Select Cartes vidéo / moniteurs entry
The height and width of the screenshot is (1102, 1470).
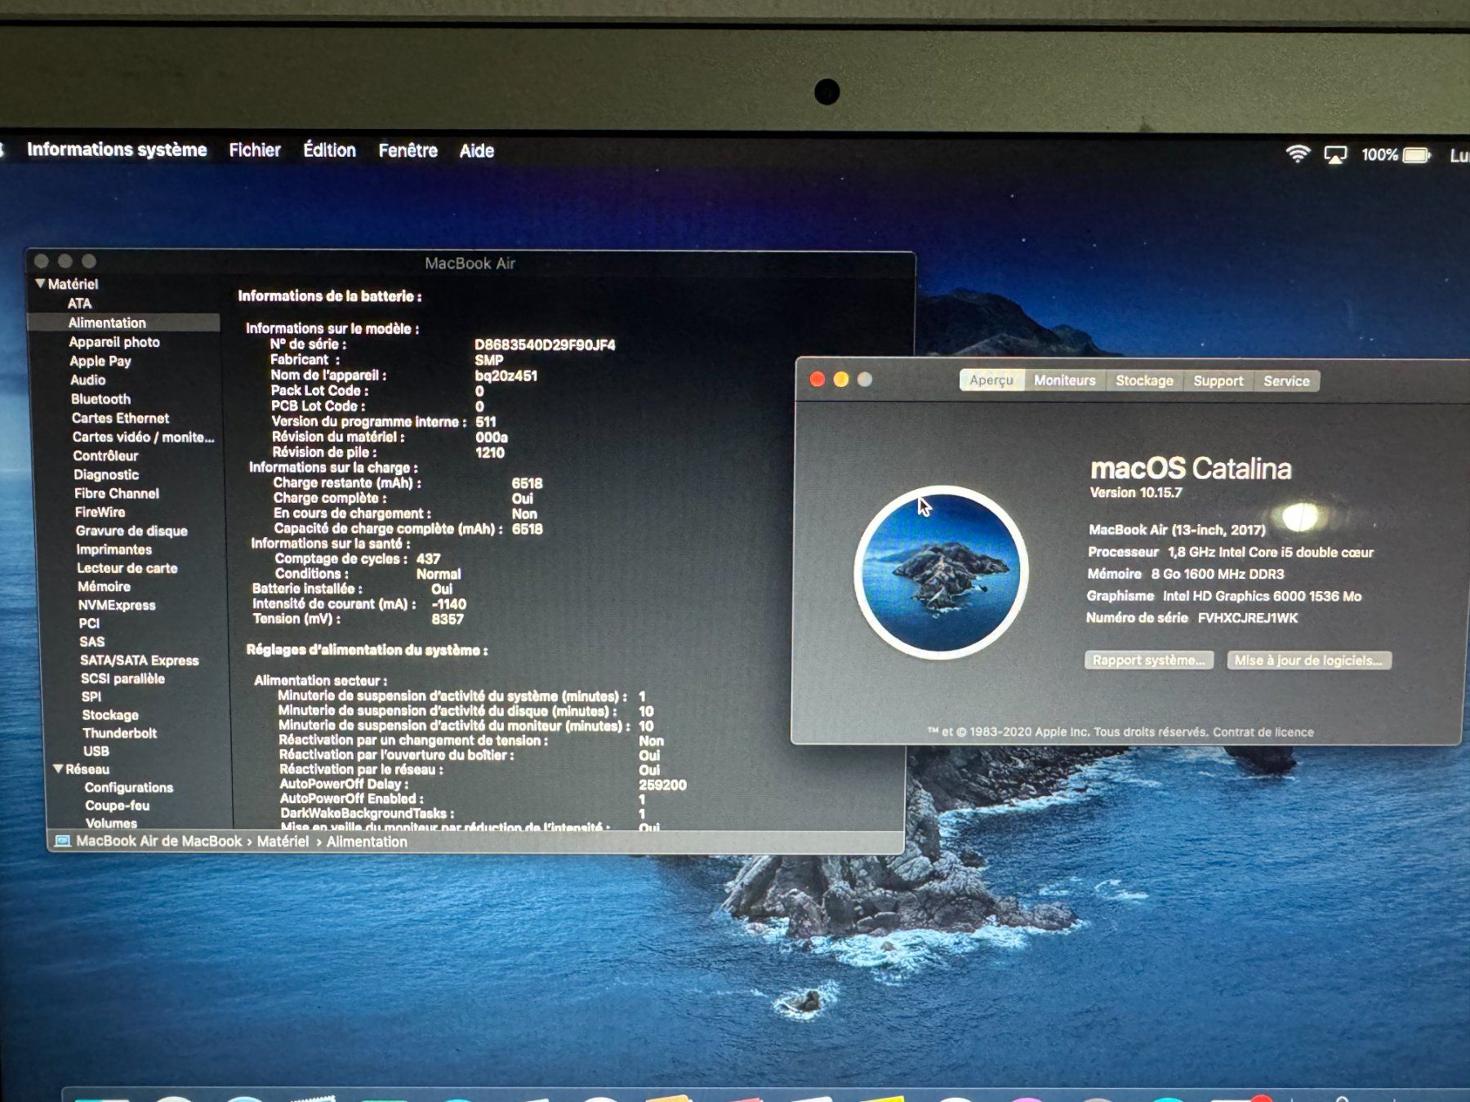pos(143,437)
